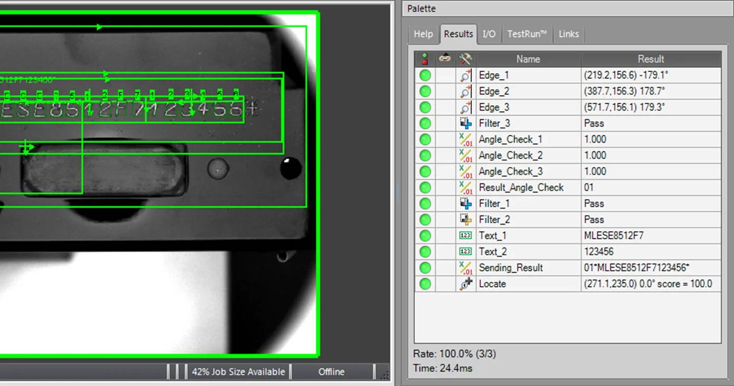This screenshot has width=734, height=386.
Task: Click the Text_2 OCR icon
Action: 465,252
